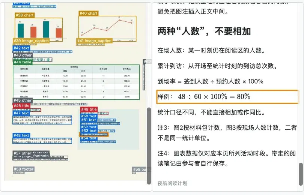
Task: Select the #38 chart label tag
Action: tap(24, 15)
